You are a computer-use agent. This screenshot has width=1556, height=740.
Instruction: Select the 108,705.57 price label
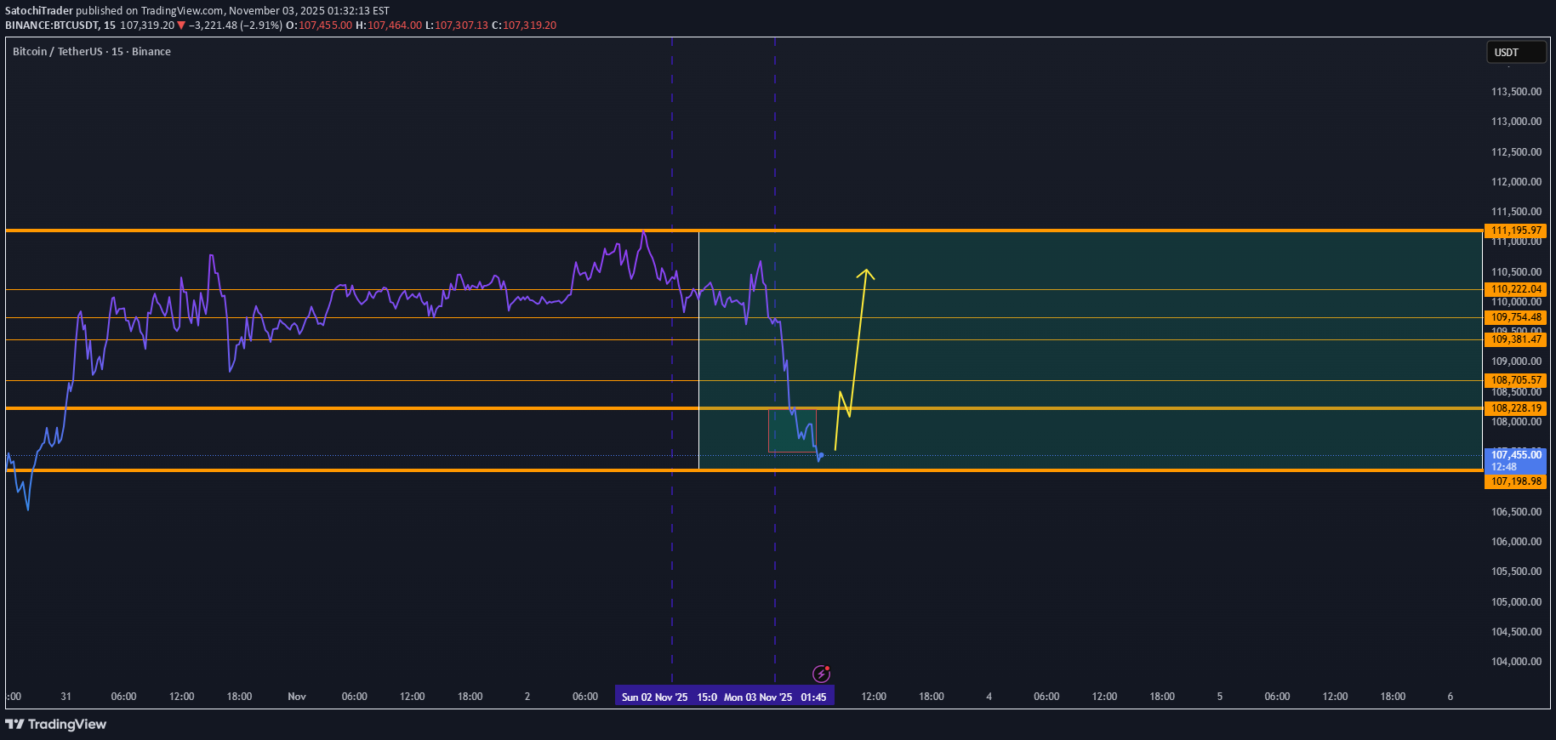click(x=1515, y=380)
